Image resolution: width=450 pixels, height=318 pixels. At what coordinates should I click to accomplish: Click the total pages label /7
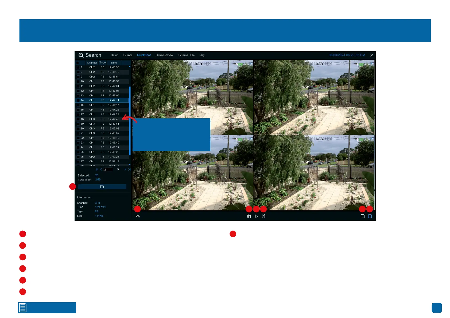(x=118, y=170)
